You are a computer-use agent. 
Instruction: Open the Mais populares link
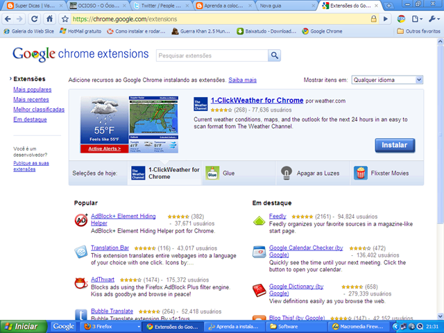pos(33,89)
